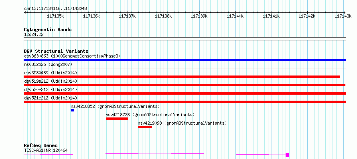Viewport: 357px width, 159px height.
Task: Click the magenta TESC-AS1 exon block
Action: click(x=287, y=155)
